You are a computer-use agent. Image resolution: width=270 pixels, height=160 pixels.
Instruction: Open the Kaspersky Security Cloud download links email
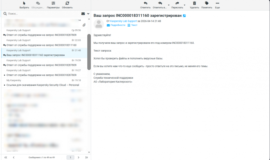click(x=43, y=85)
